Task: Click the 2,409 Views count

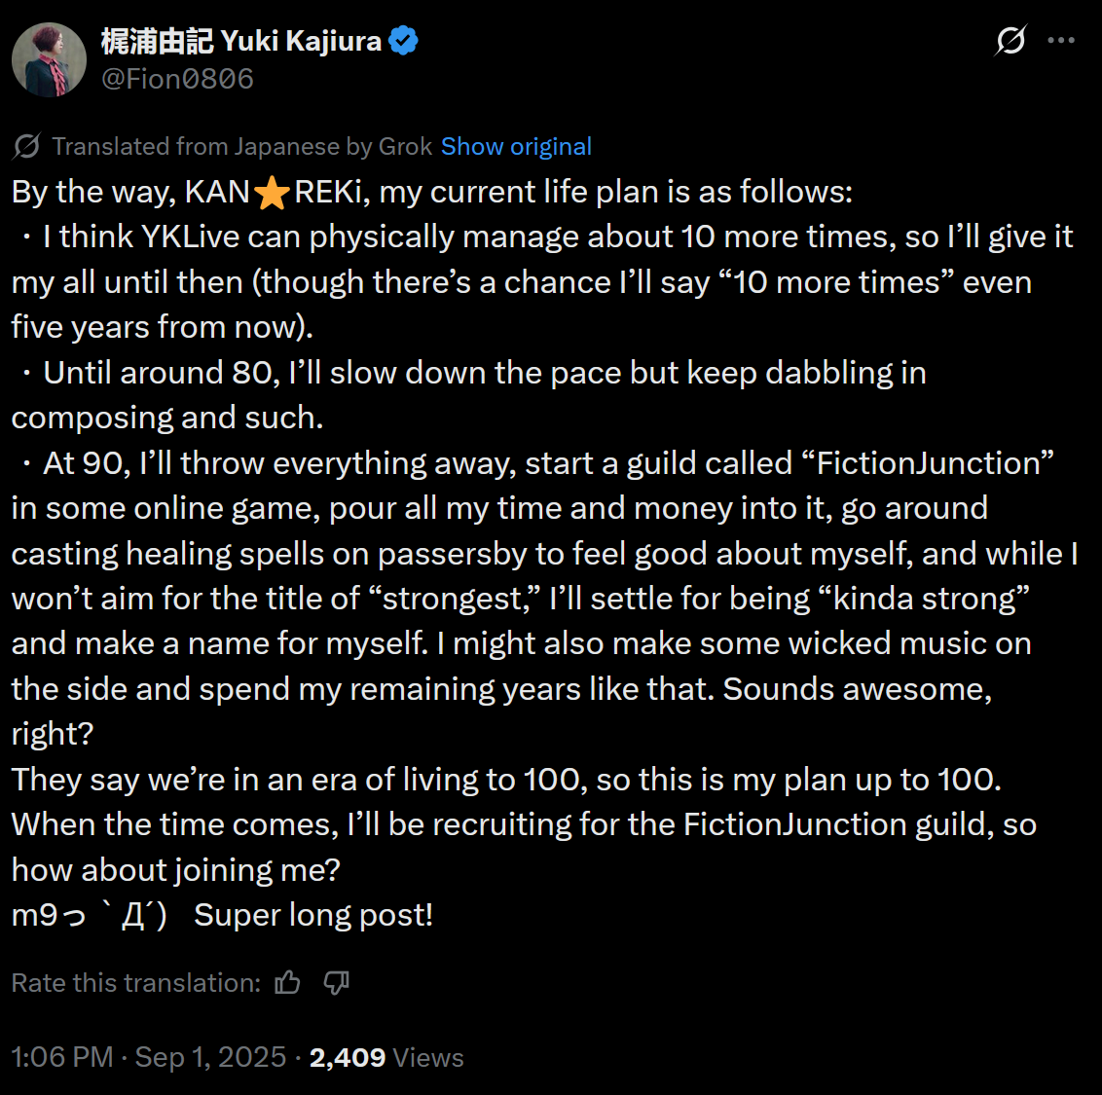Action: tap(386, 1057)
